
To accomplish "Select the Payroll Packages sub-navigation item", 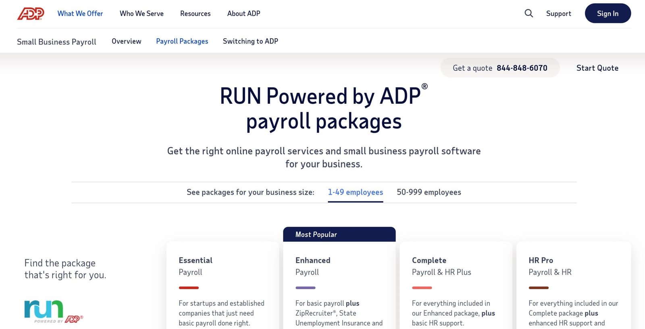I will pyautogui.click(x=182, y=41).
